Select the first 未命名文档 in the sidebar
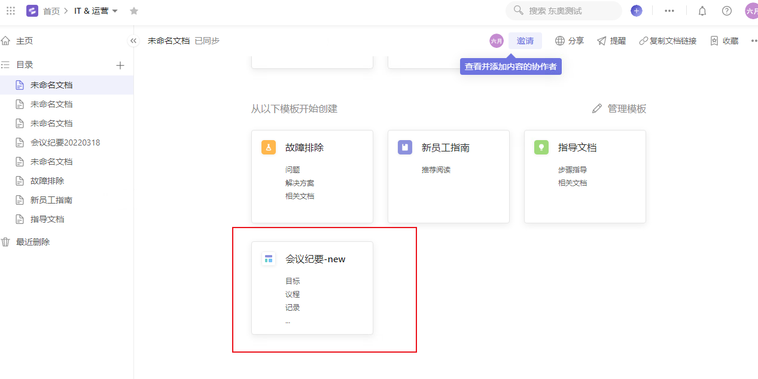Viewport: 758px width, 379px height. (x=66, y=85)
